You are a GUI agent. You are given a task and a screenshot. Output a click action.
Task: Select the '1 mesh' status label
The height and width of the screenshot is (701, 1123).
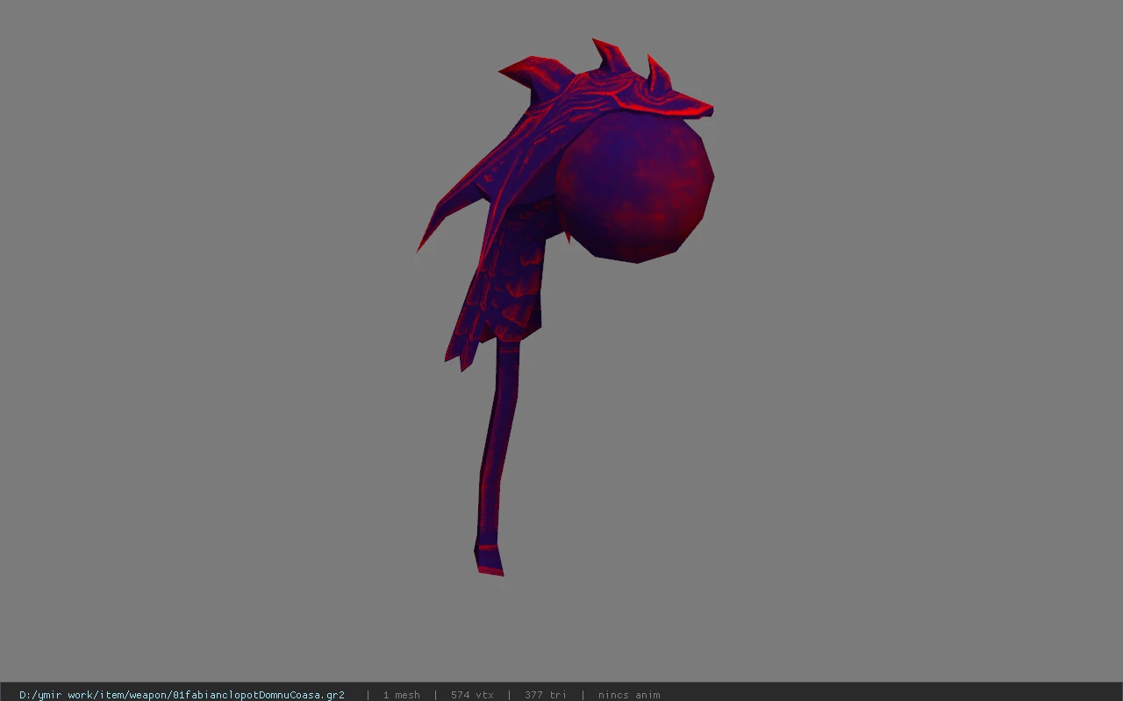(401, 695)
